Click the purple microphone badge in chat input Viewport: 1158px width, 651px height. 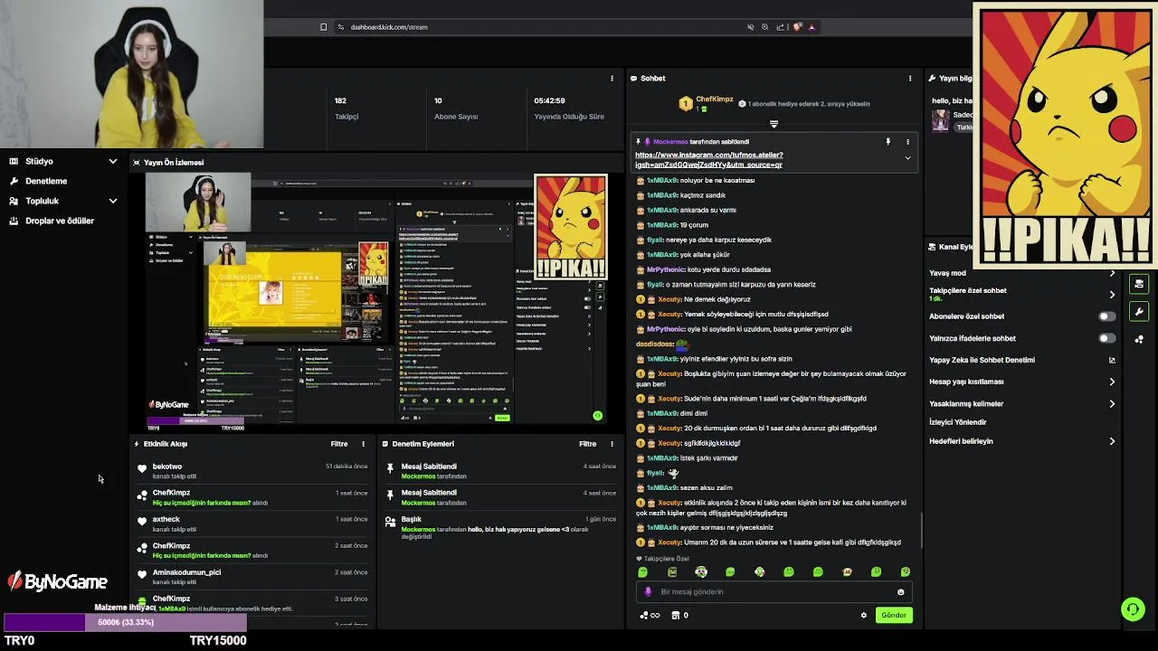tap(648, 592)
